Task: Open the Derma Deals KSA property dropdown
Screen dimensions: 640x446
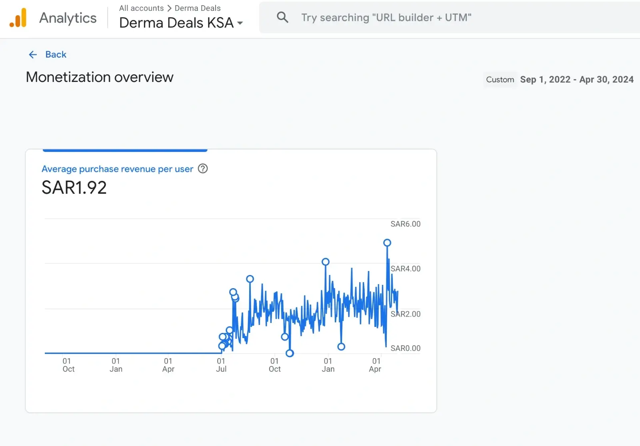Action: [181, 23]
